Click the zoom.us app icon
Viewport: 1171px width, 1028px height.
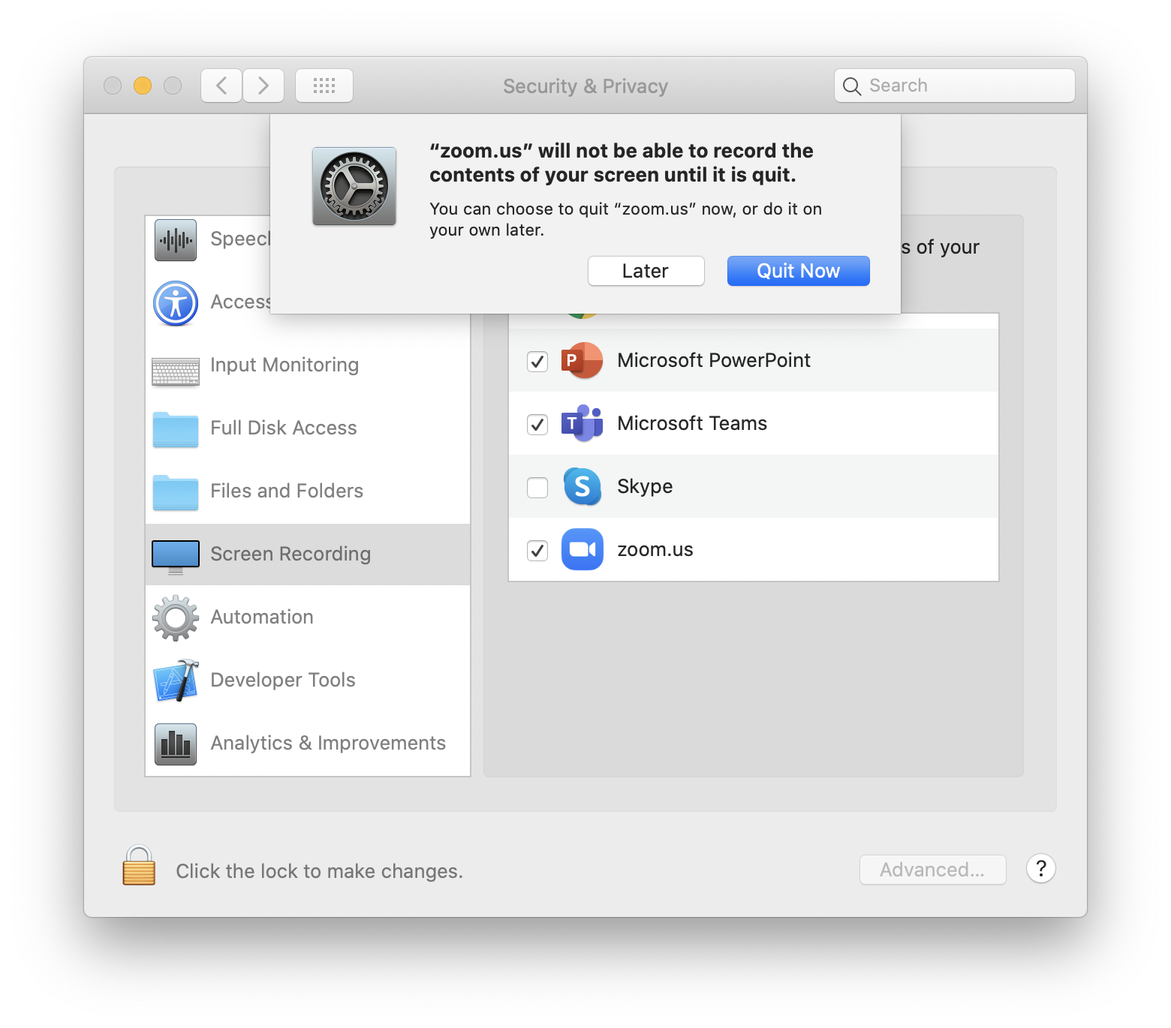coord(582,549)
